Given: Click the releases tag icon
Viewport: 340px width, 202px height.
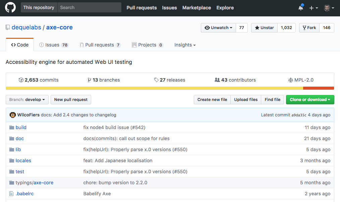Looking at the screenshot, I should point(156,80).
